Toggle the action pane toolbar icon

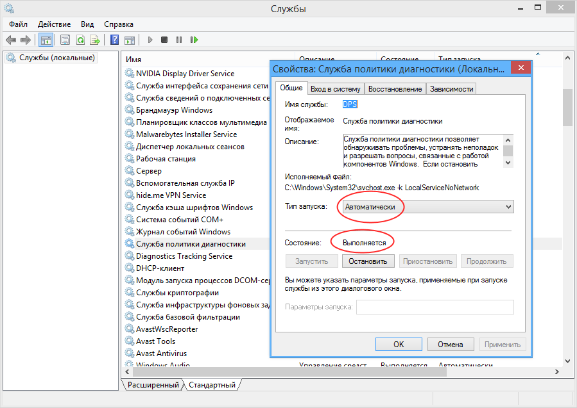coord(130,40)
